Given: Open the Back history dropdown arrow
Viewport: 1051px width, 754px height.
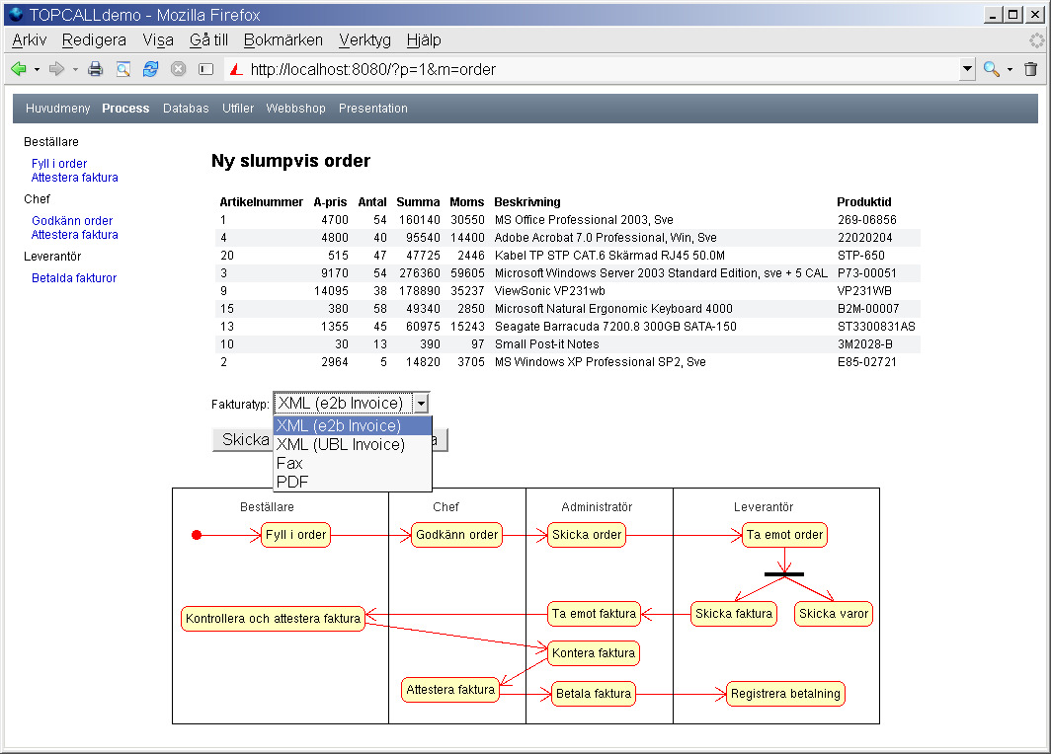Looking at the screenshot, I should coord(37,70).
